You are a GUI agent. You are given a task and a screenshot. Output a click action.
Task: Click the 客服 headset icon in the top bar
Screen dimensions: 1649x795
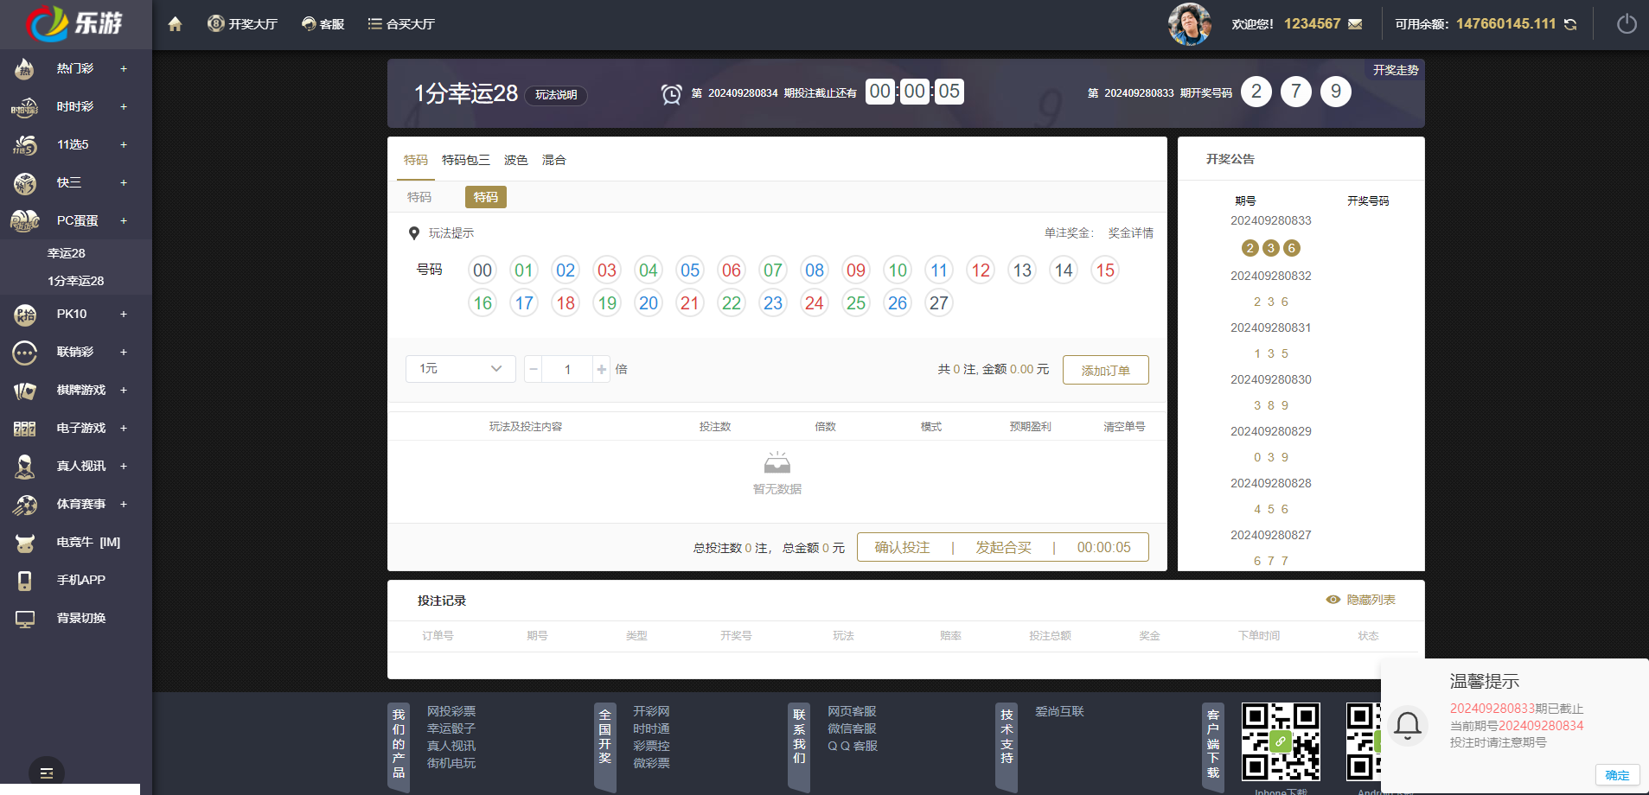click(x=309, y=23)
